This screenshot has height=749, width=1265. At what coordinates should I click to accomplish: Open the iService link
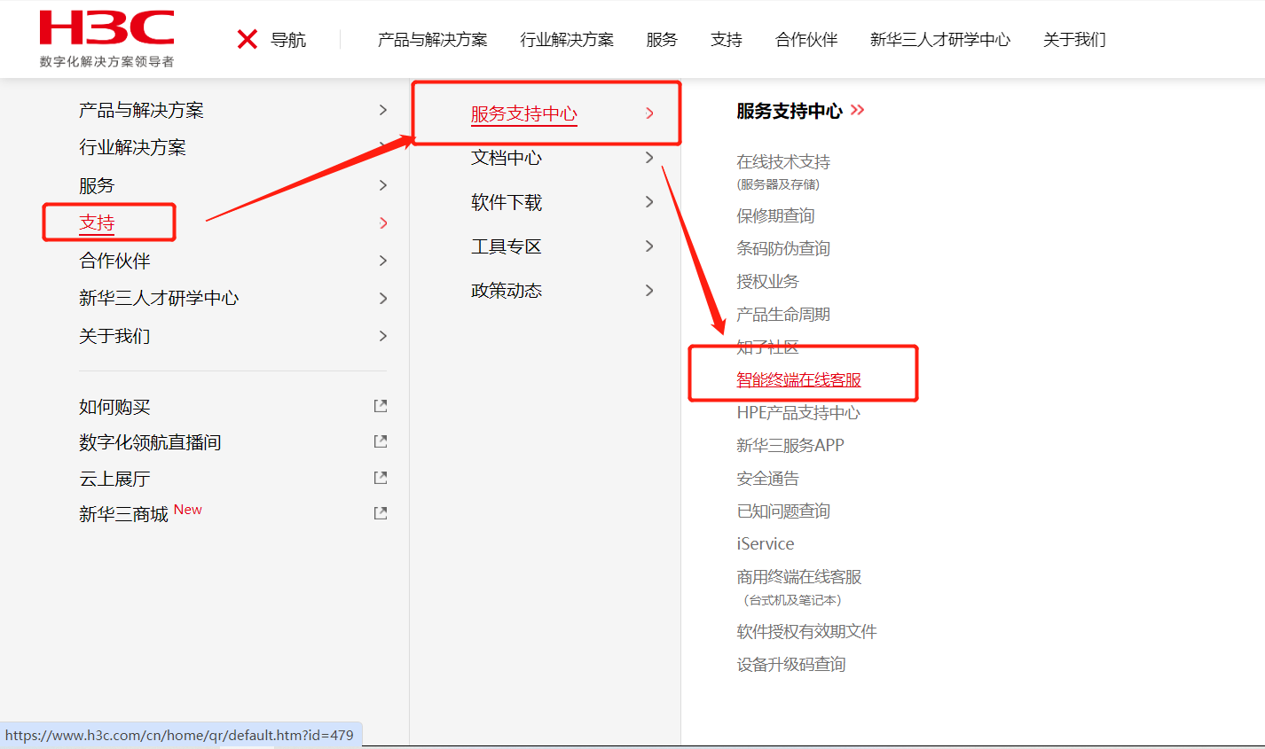pyautogui.click(x=766, y=544)
